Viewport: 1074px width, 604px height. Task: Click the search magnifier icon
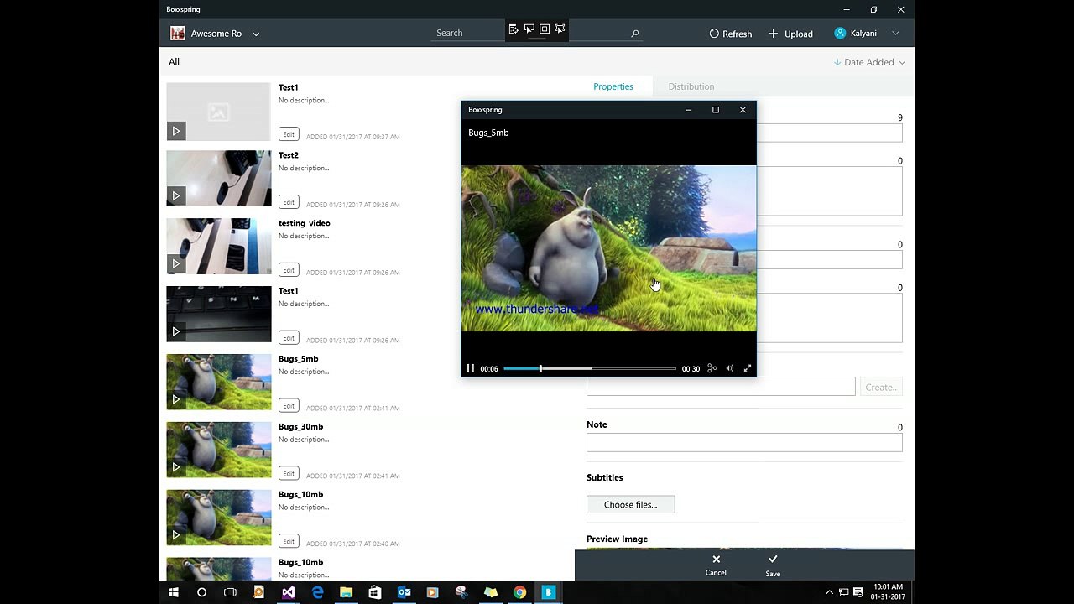pos(634,34)
